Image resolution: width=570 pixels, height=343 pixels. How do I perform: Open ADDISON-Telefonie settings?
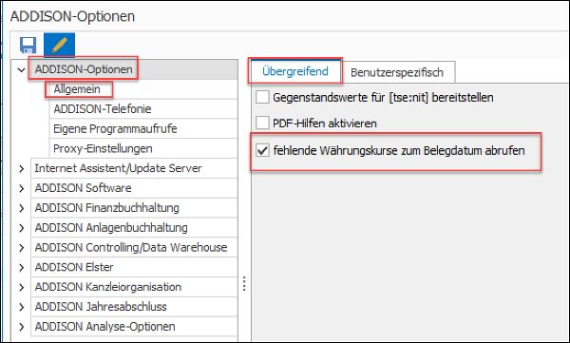tap(103, 108)
